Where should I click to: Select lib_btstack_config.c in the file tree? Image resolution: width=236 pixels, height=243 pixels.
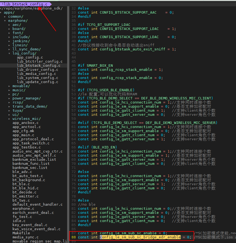pos(39,66)
